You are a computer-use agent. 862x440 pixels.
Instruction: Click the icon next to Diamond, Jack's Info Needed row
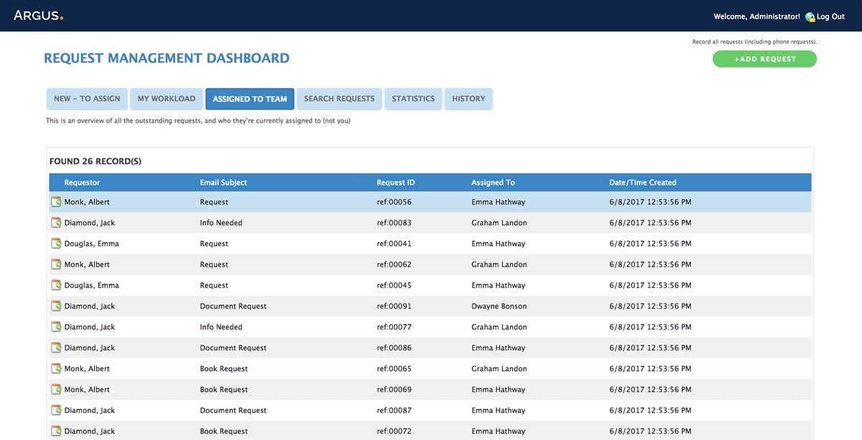pyautogui.click(x=56, y=223)
